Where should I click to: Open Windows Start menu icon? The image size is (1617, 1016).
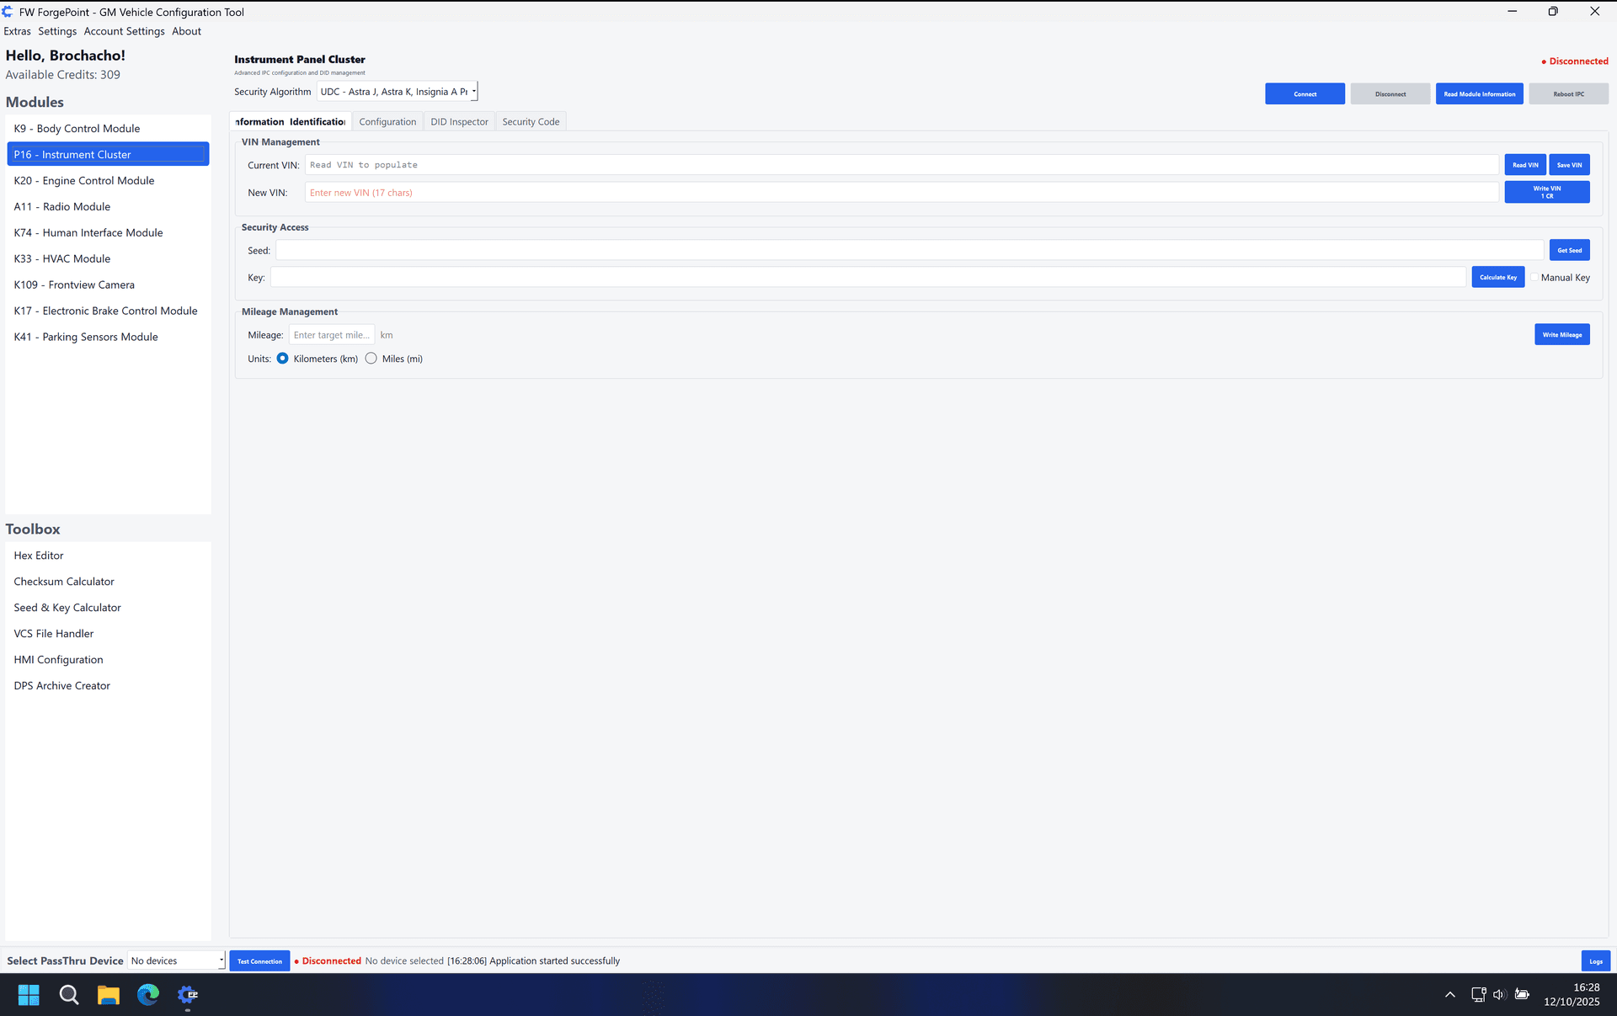pyautogui.click(x=29, y=995)
